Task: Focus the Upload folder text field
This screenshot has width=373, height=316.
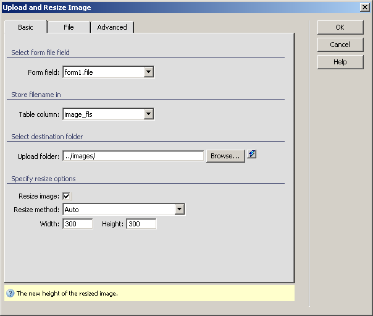Action: coord(133,156)
